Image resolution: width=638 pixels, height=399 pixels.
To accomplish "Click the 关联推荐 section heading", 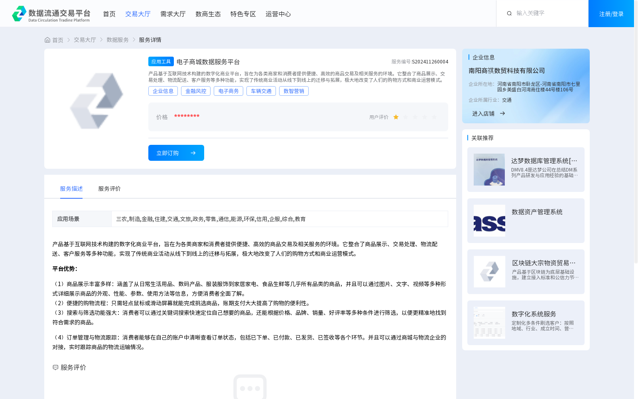I will tap(482, 138).
